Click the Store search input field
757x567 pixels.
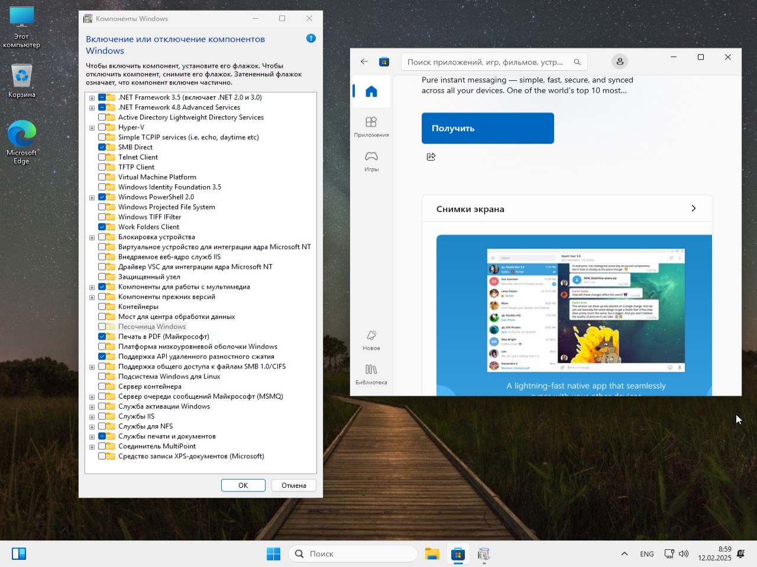[485, 62]
